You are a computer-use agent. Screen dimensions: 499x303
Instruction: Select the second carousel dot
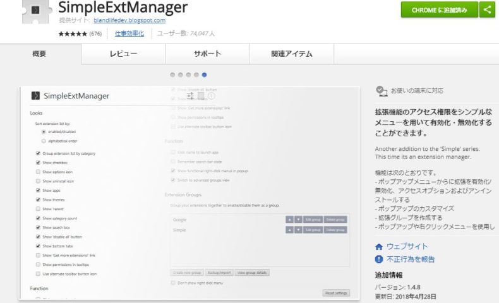(x=181, y=74)
